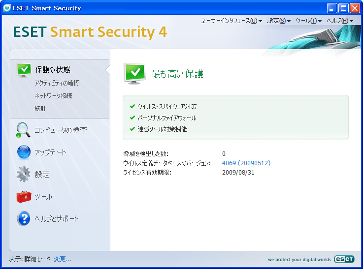Click the 迷惑メール対策機能 status line
363x269 pixels.
[x=162, y=129]
